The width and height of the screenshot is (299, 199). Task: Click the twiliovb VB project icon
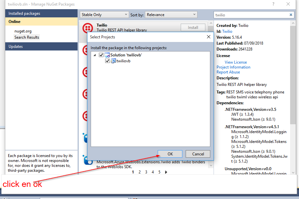113,61
